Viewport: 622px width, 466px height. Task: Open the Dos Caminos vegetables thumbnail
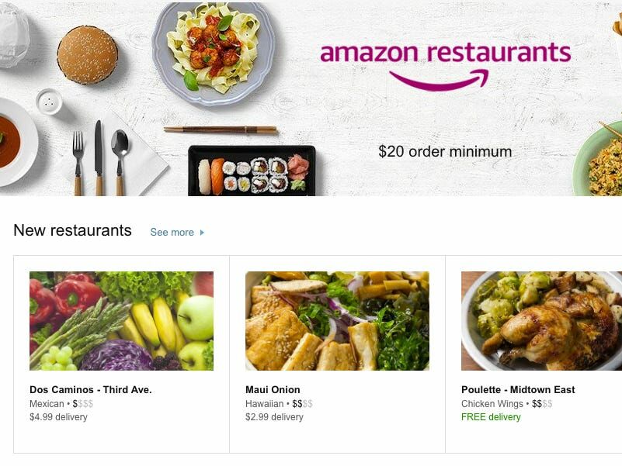click(121, 321)
